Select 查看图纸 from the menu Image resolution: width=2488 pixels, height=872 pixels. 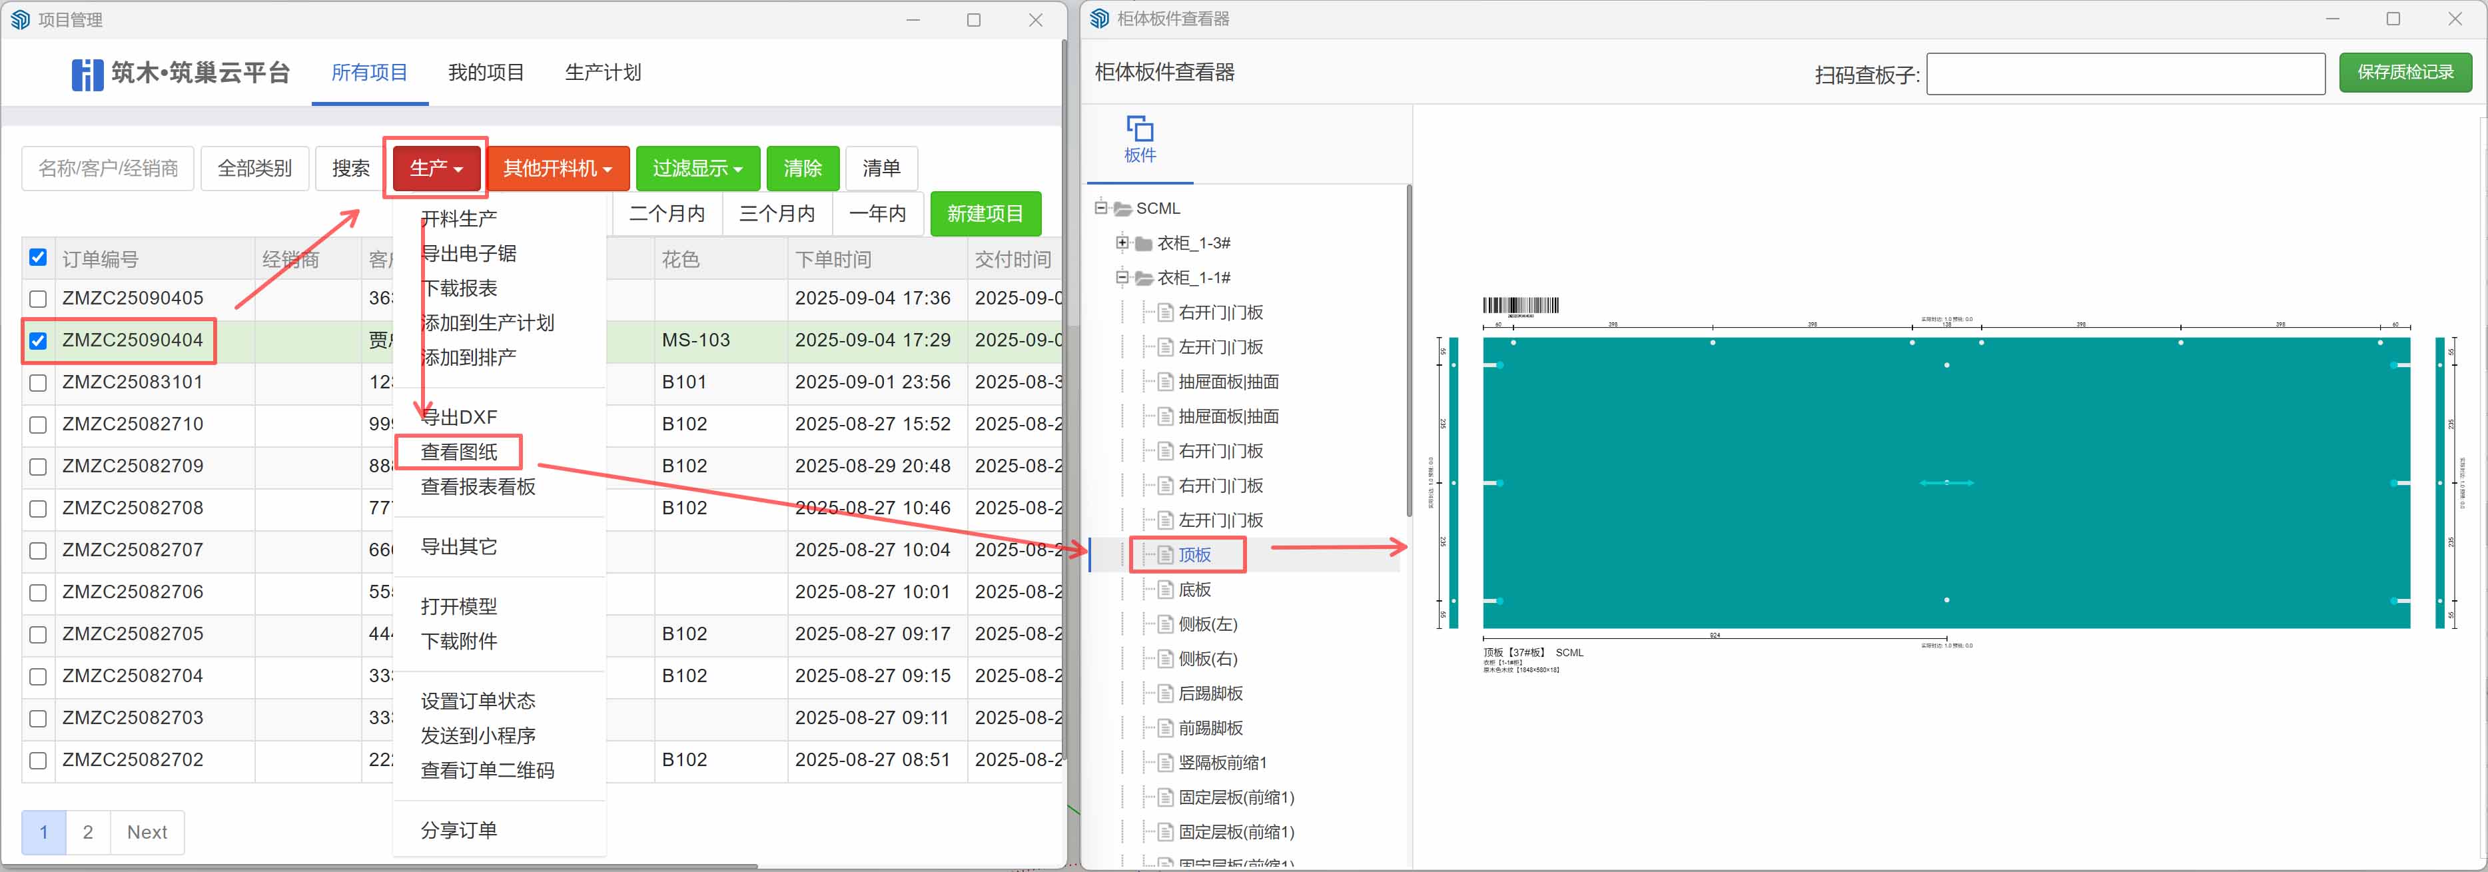pos(459,452)
